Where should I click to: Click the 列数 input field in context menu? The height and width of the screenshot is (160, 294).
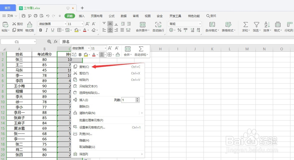[x=129, y=100]
